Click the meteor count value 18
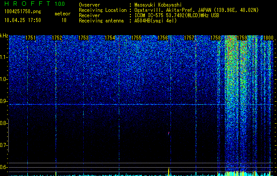Viewport: 277px width, 176px height. (x=64, y=20)
